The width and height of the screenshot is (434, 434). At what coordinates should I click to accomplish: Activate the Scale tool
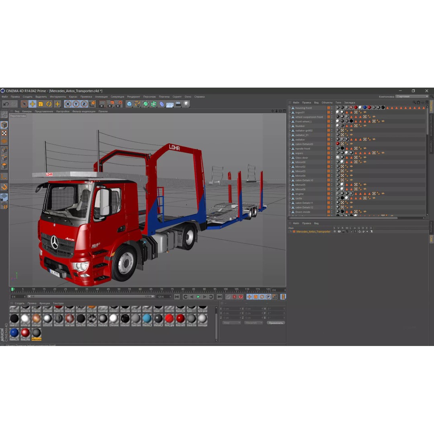point(41,104)
